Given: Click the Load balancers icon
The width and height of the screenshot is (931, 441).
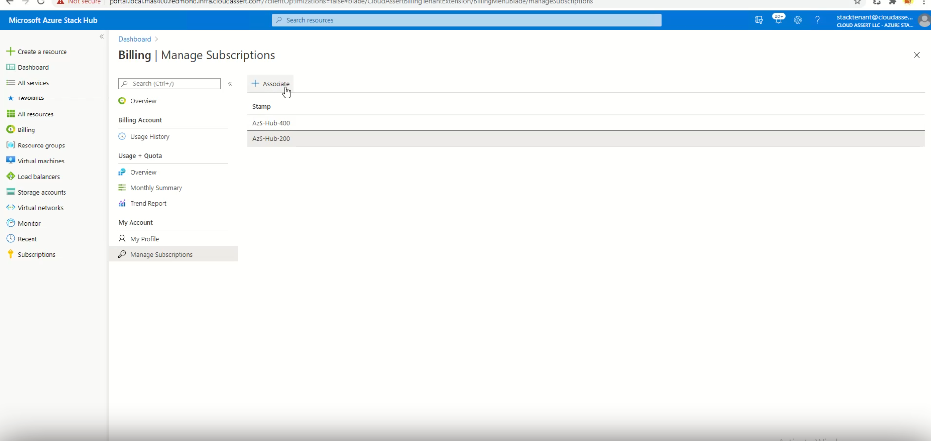Looking at the screenshot, I should click(10, 176).
